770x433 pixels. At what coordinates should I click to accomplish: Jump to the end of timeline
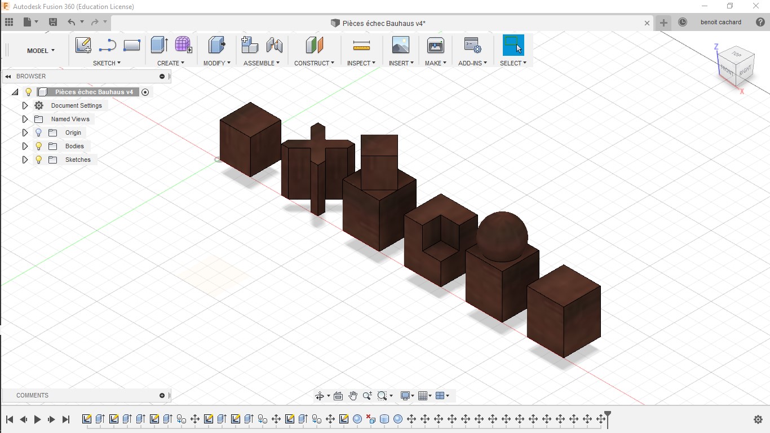[66, 419]
